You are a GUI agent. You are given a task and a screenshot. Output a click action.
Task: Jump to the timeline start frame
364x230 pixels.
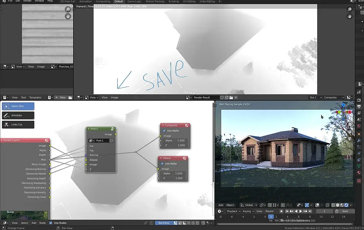[x=287, y=211]
